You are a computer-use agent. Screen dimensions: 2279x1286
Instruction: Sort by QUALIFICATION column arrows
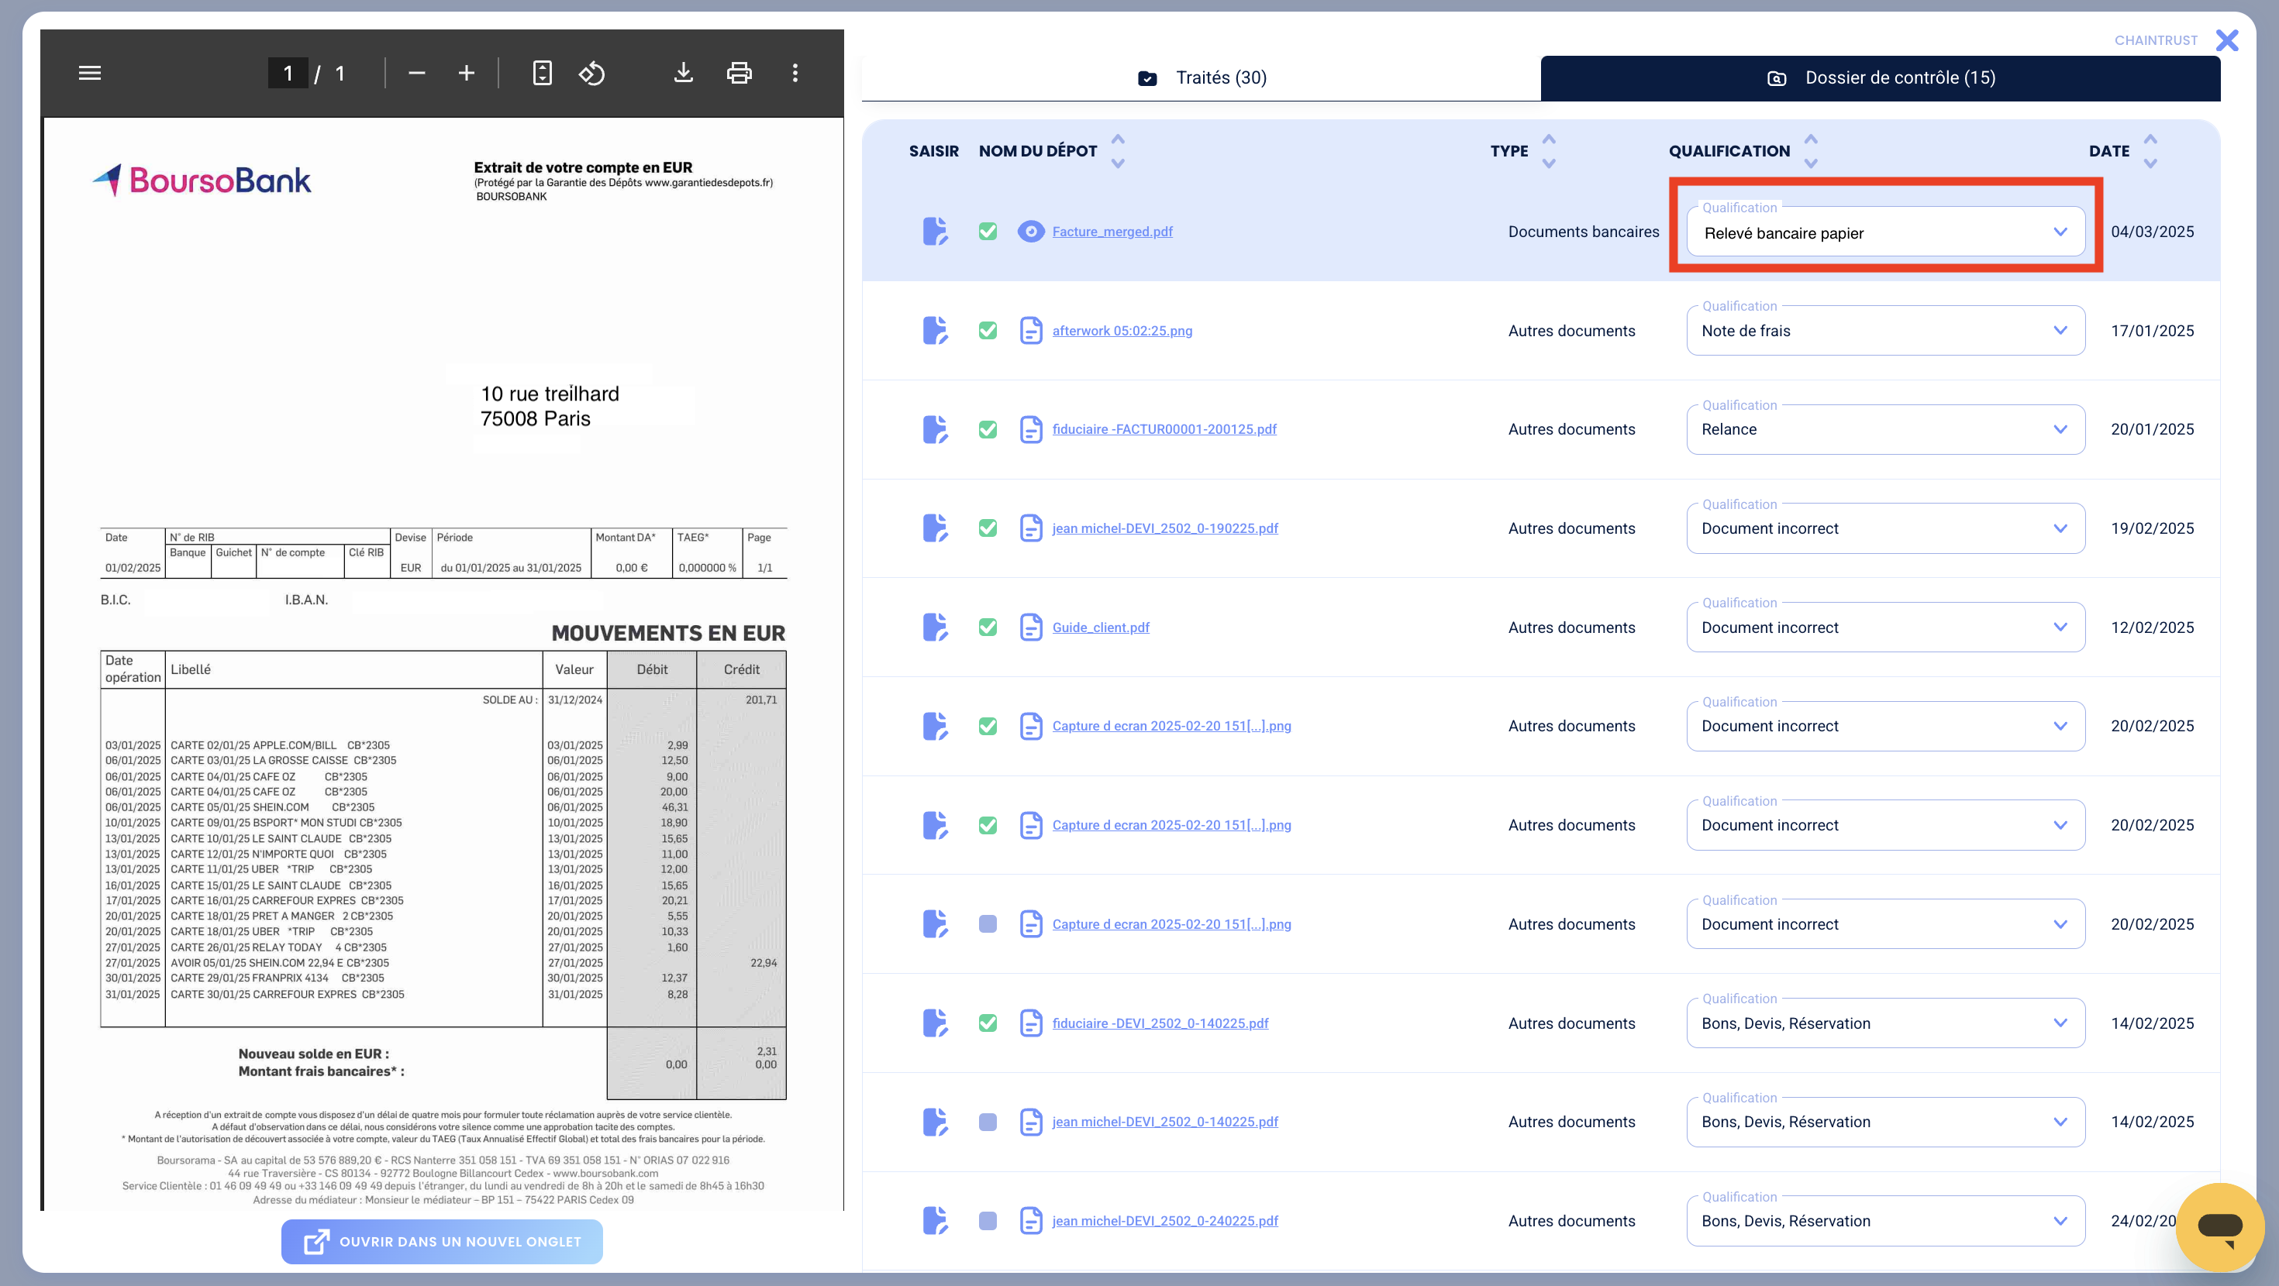point(1810,151)
